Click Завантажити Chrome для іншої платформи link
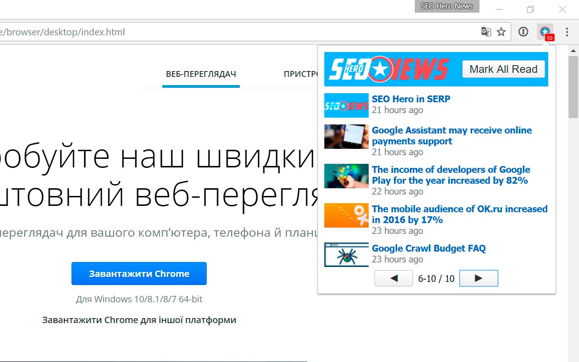579x362 pixels. click(139, 320)
